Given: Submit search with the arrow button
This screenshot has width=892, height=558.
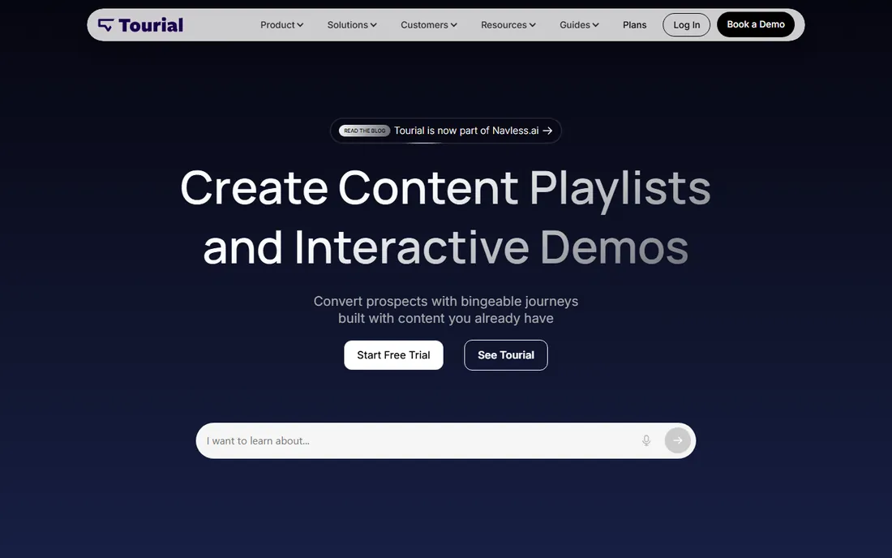Looking at the screenshot, I should point(678,440).
